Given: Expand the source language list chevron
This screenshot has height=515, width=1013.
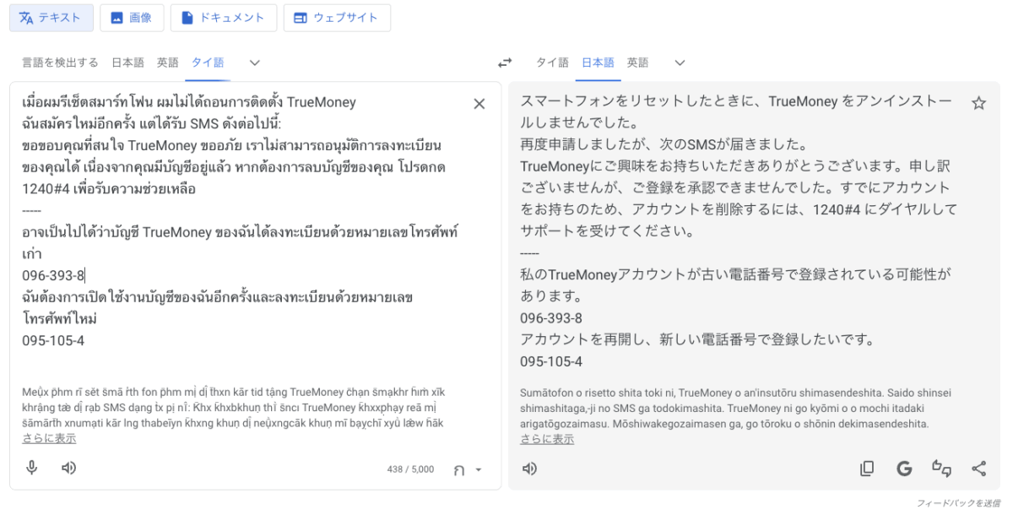Looking at the screenshot, I should [x=255, y=62].
